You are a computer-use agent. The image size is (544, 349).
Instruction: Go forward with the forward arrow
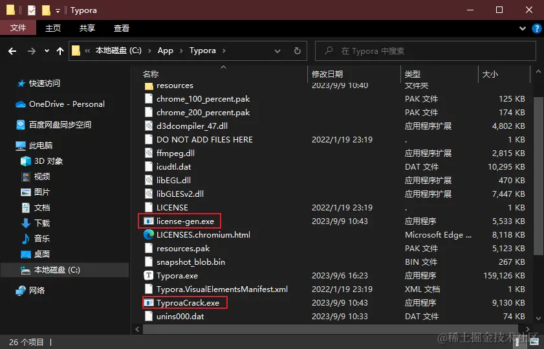click(x=32, y=51)
